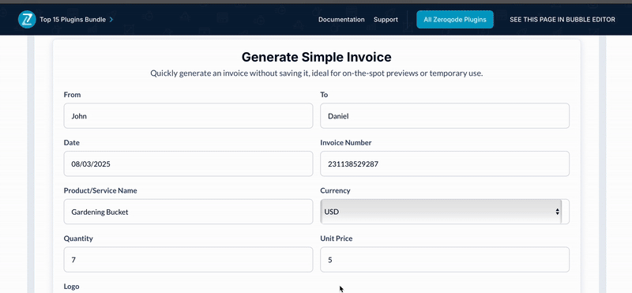Open the Currency dropdown showing USD
This screenshot has width=632, height=293.
[441, 211]
